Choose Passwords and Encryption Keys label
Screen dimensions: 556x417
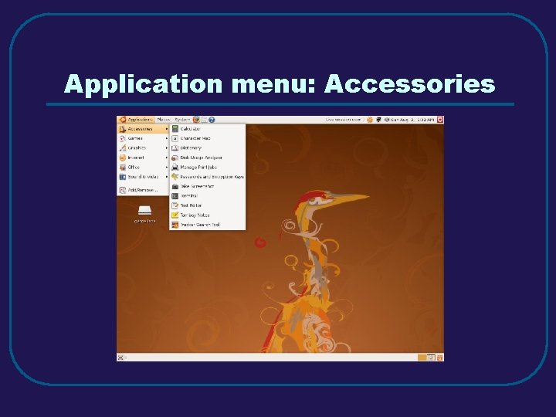tap(212, 177)
